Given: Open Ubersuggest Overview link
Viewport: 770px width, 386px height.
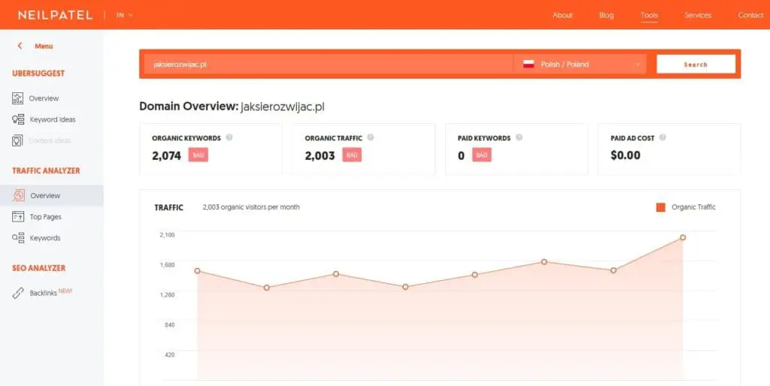Looking at the screenshot, I should pyautogui.click(x=44, y=98).
